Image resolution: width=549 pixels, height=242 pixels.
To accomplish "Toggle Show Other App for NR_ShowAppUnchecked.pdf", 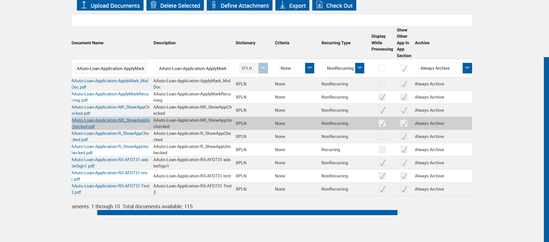I will (x=404, y=123).
